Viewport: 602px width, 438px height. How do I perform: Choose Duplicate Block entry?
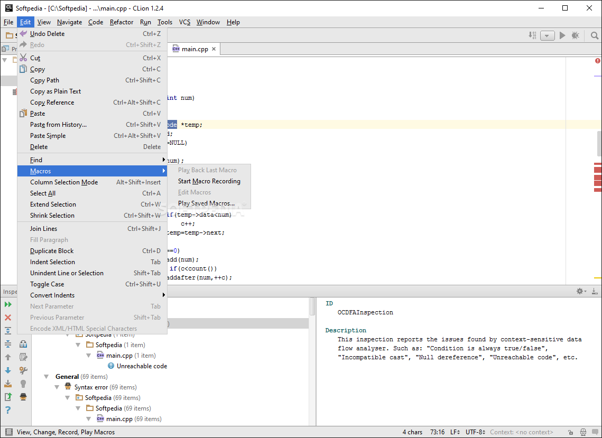coord(92,251)
